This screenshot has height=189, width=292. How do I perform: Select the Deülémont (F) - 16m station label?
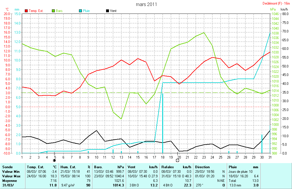coord(277,4)
